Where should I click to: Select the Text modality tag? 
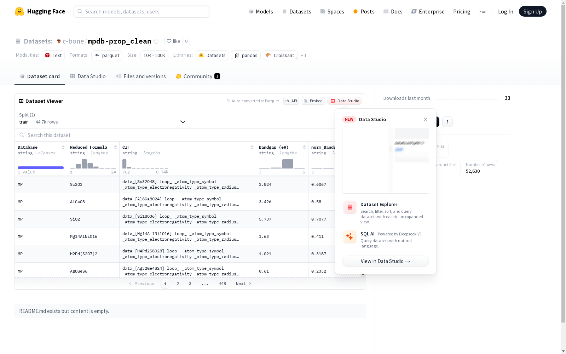click(x=53, y=55)
